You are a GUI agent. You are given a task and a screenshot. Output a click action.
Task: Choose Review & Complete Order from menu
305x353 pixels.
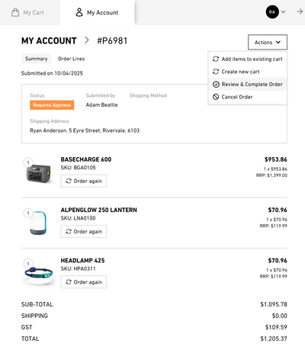(x=248, y=85)
